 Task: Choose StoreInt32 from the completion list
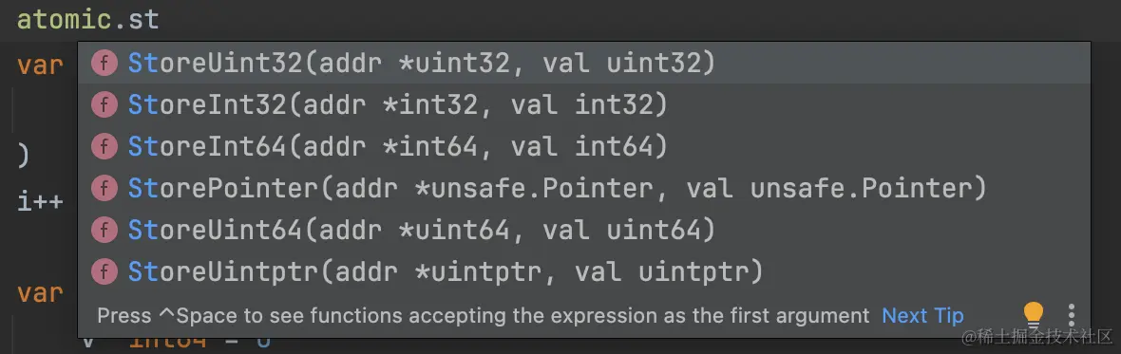pyautogui.click(x=584, y=105)
